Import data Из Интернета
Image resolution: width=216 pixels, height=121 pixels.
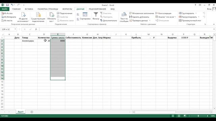pos(8,17)
